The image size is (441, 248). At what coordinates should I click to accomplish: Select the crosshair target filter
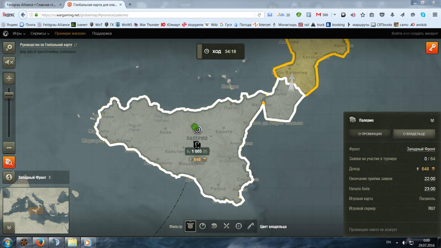click(239, 226)
